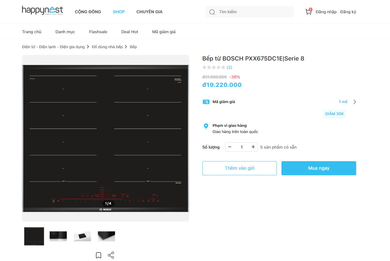Click the -38% discount label
Viewport: 390px width, 261px height.
coord(235,77)
